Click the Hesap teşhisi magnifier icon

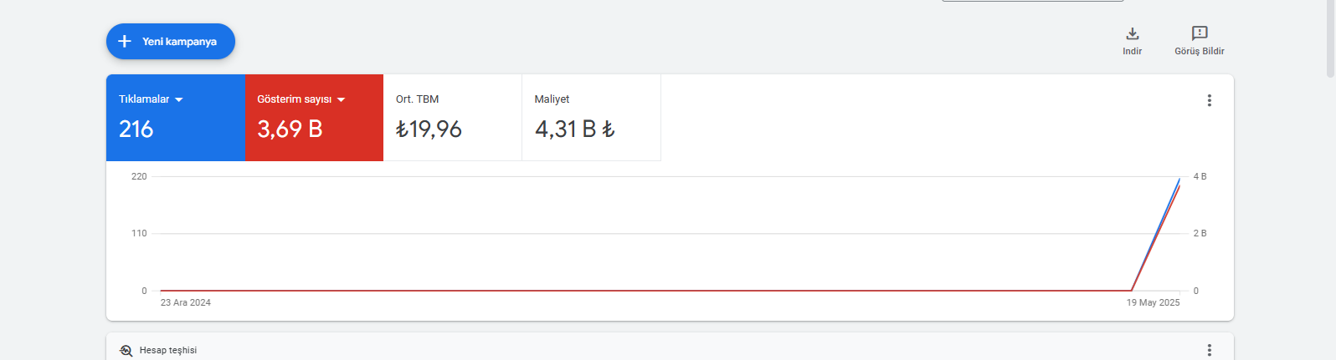tap(126, 351)
